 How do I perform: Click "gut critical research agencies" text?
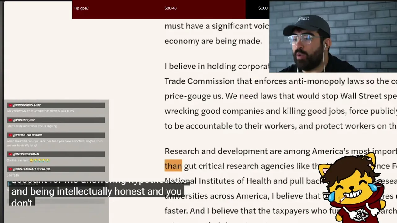click(239, 166)
